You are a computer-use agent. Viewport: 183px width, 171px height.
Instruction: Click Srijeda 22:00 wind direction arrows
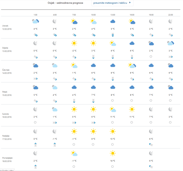coord(170,56)
